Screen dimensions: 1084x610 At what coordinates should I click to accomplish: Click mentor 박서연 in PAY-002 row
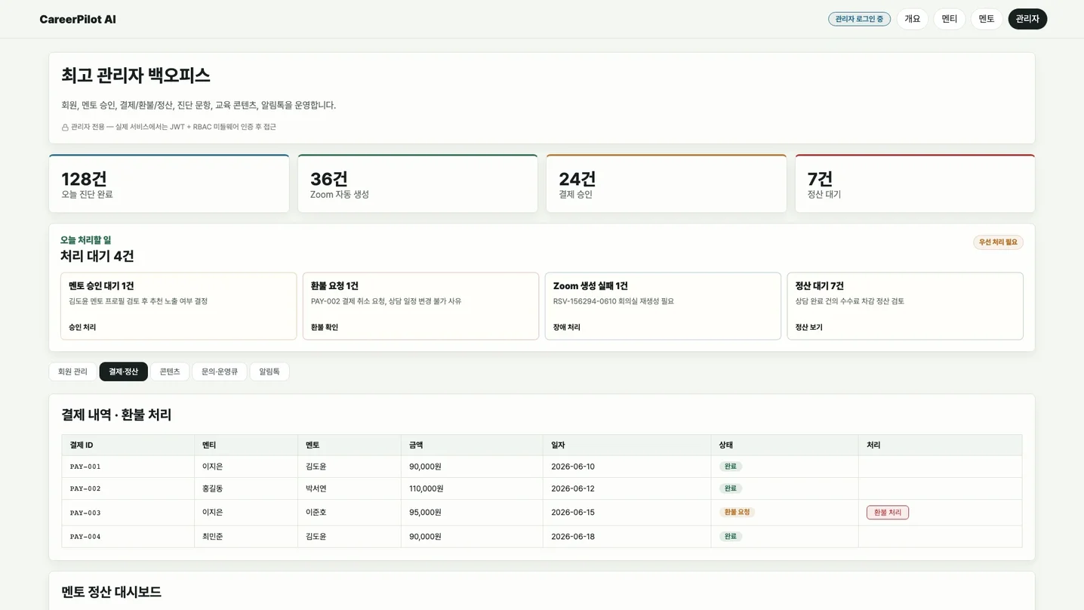[316, 488]
